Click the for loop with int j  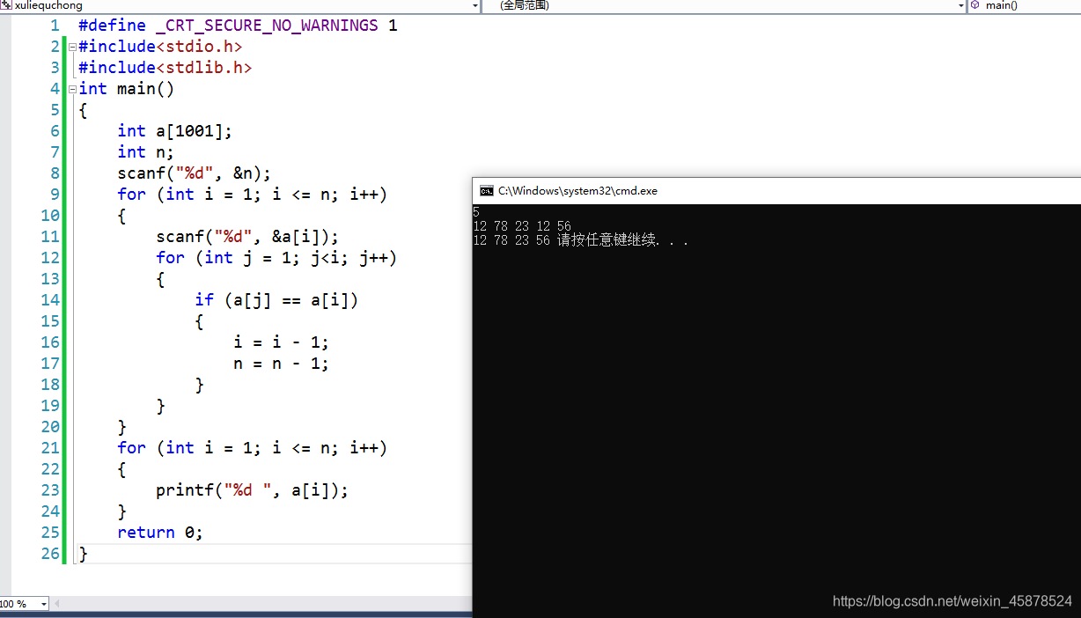(276, 258)
